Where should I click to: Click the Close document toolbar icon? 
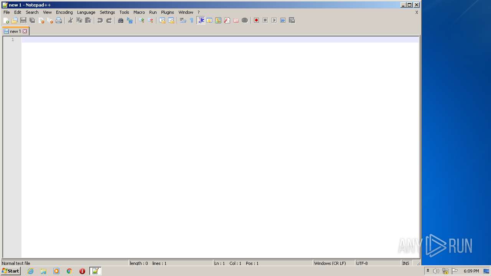pos(41,20)
